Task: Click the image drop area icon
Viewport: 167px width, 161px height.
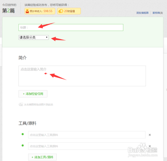Action: (x=21, y=104)
